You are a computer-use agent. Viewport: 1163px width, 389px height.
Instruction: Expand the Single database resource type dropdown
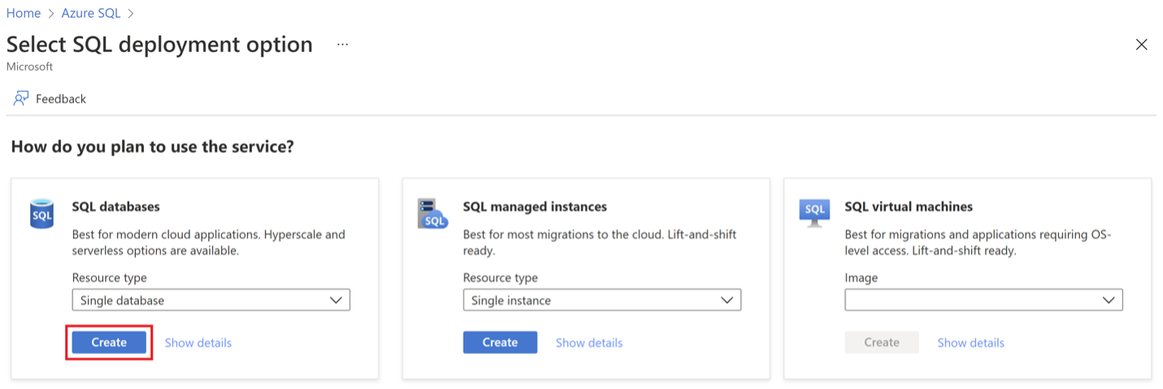211,300
